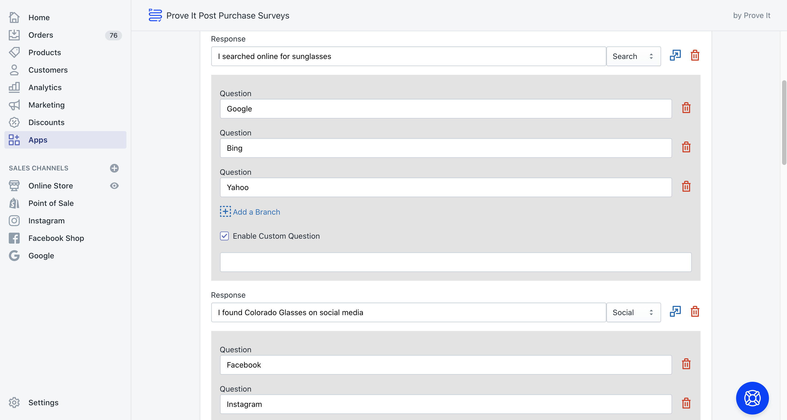Click branch icon beside social media response
Image resolution: width=787 pixels, height=420 pixels.
click(x=675, y=312)
